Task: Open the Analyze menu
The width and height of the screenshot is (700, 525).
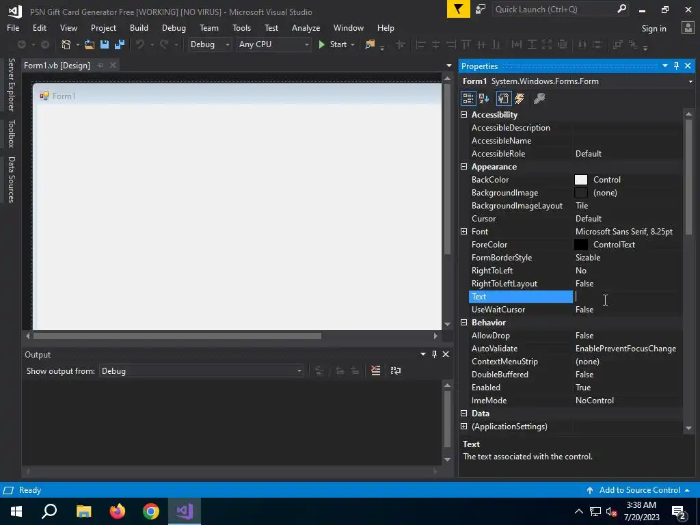Action: tap(306, 27)
